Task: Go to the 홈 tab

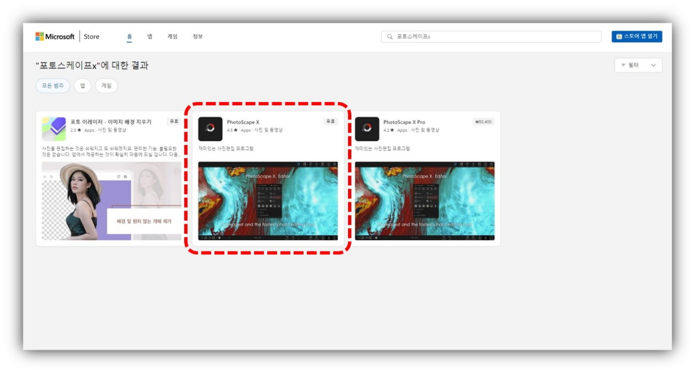Action: point(129,36)
